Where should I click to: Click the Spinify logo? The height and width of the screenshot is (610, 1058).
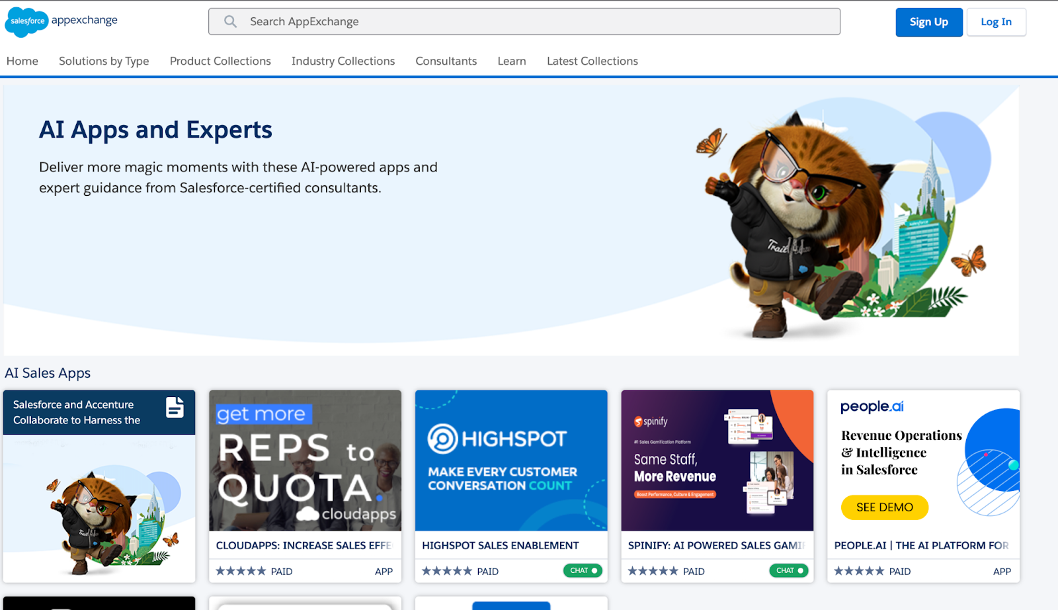[651, 420]
